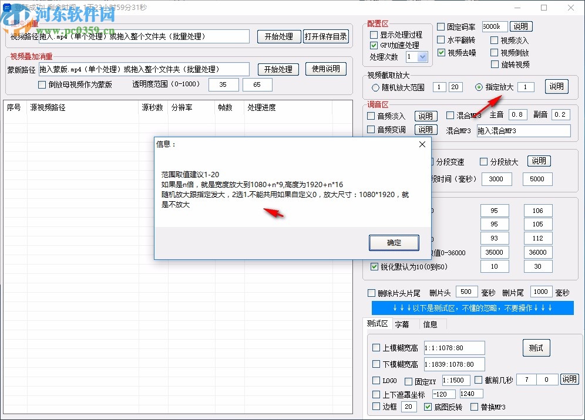Click 打开保存目录 to open the save folder
585x420 pixels.
point(326,36)
